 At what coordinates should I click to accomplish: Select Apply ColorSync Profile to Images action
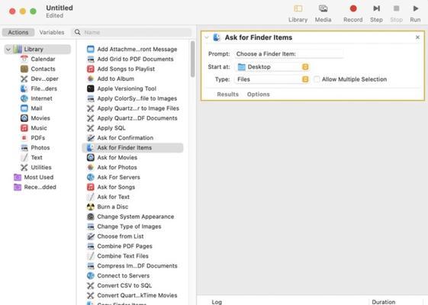point(132,98)
